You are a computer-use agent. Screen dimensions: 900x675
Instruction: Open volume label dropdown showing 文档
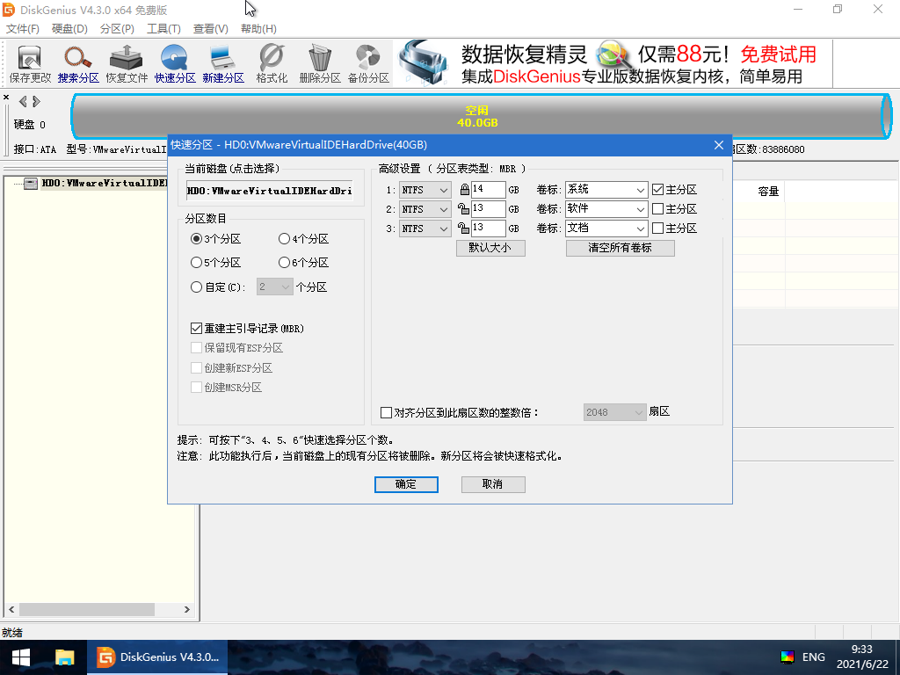(x=606, y=229)
